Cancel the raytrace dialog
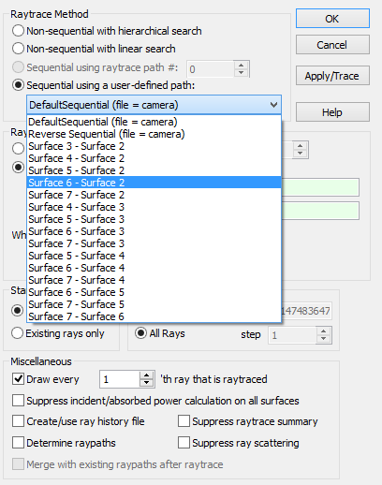The image size is (382, 485). [x=332, y=45]
